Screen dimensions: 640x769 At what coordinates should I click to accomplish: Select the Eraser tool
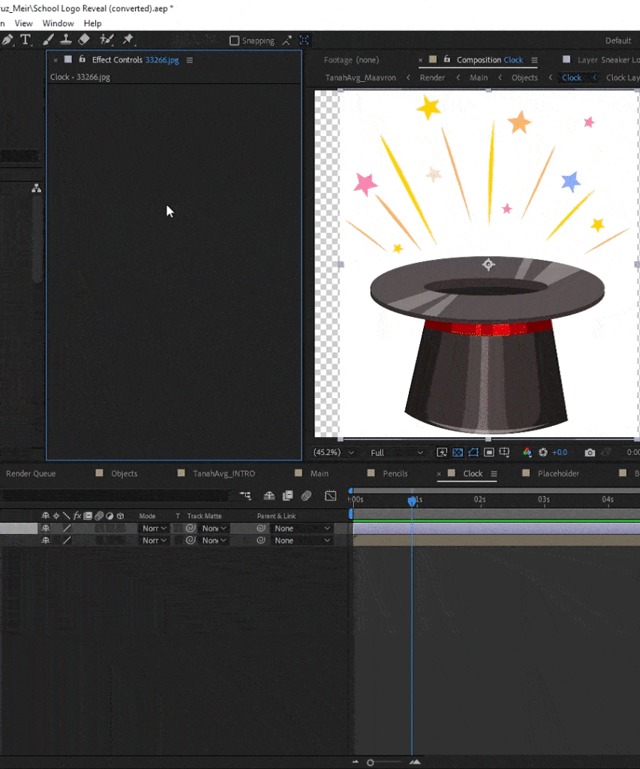click(84, 40)
